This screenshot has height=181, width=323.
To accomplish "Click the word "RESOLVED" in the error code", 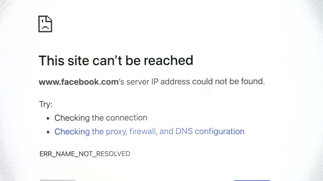I will tap(113, 154).
